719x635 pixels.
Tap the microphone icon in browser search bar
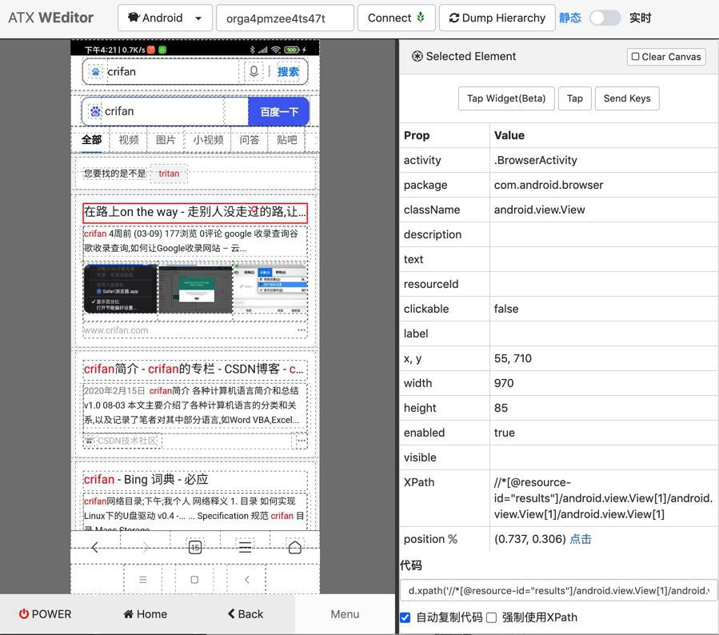coord(254,71)
